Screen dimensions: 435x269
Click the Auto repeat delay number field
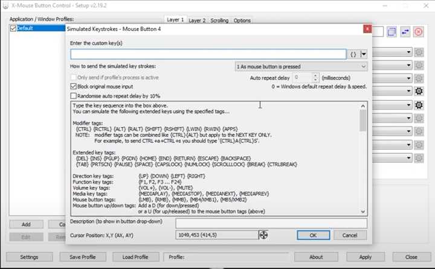(x=303, y=78)
